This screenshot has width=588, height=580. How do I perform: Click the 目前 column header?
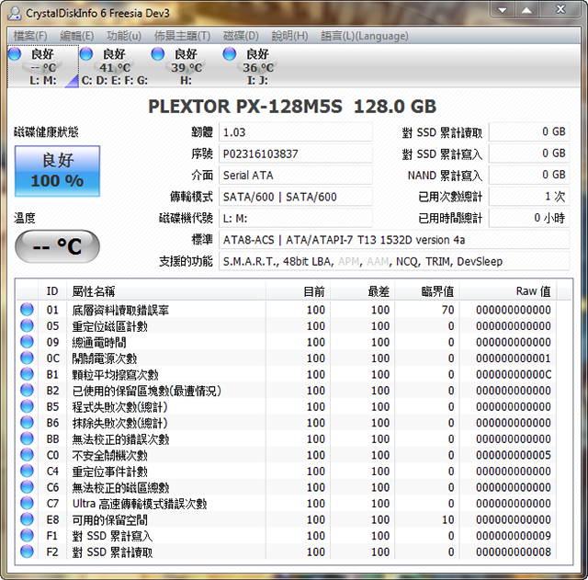pos(298,291)
